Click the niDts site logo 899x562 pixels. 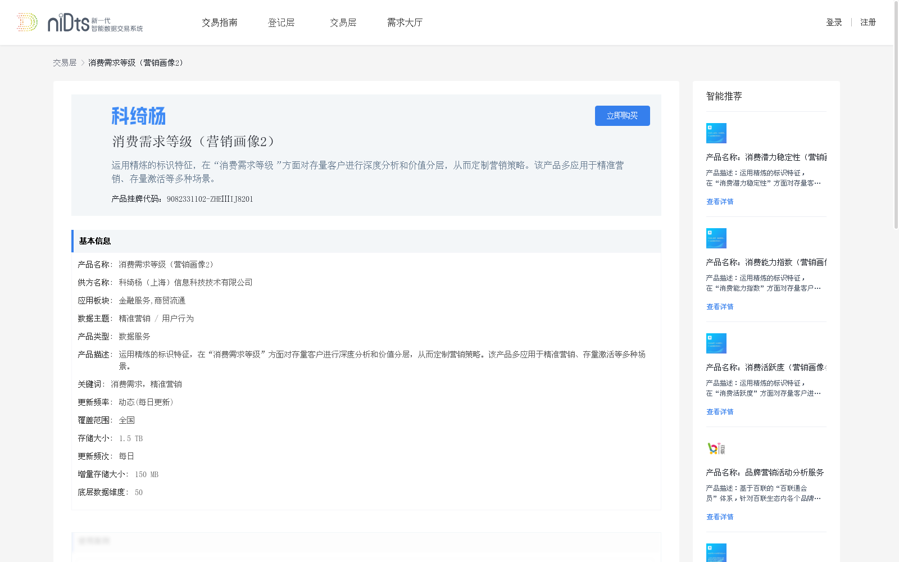[x=80, y=22]
